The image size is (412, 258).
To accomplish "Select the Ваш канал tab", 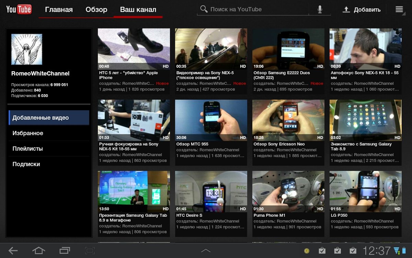I will (138, 10).
